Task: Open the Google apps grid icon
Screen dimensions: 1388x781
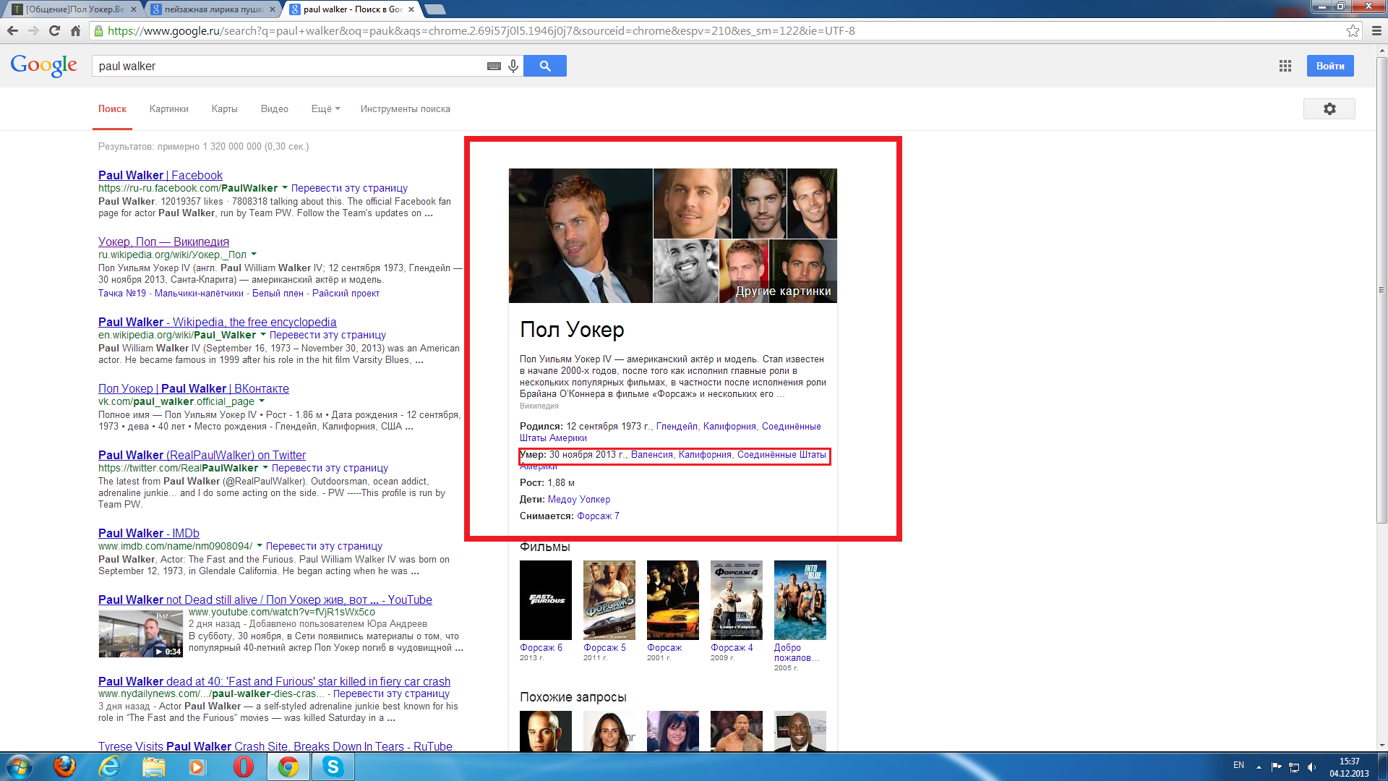Action: (1285, 66)
